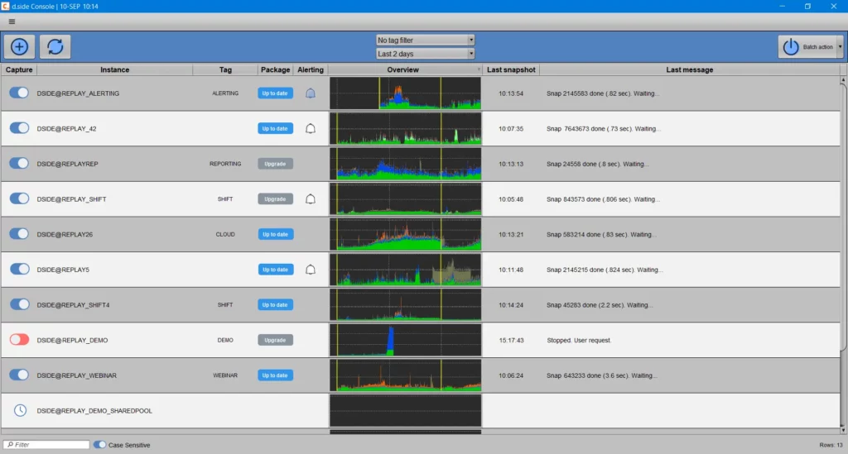848x454 pixels.
Task: Click the CLOUD tag label
Action: coord(225,234)
